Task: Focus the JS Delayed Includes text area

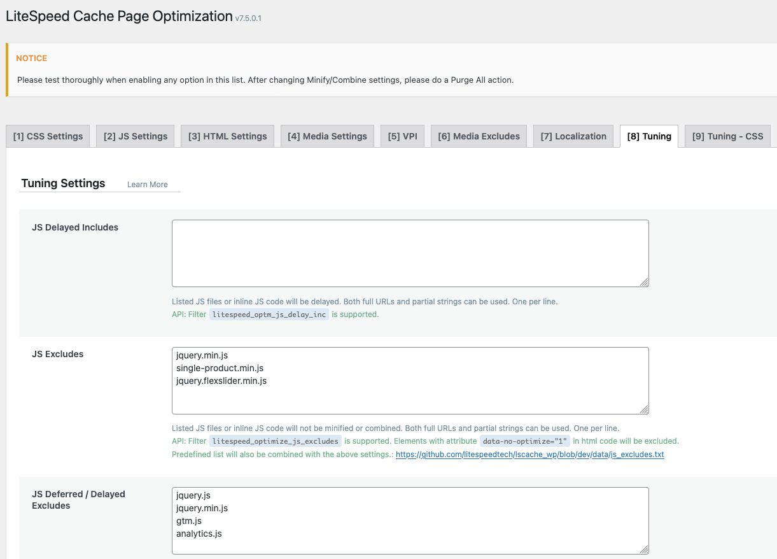Action: pos(410,253)
